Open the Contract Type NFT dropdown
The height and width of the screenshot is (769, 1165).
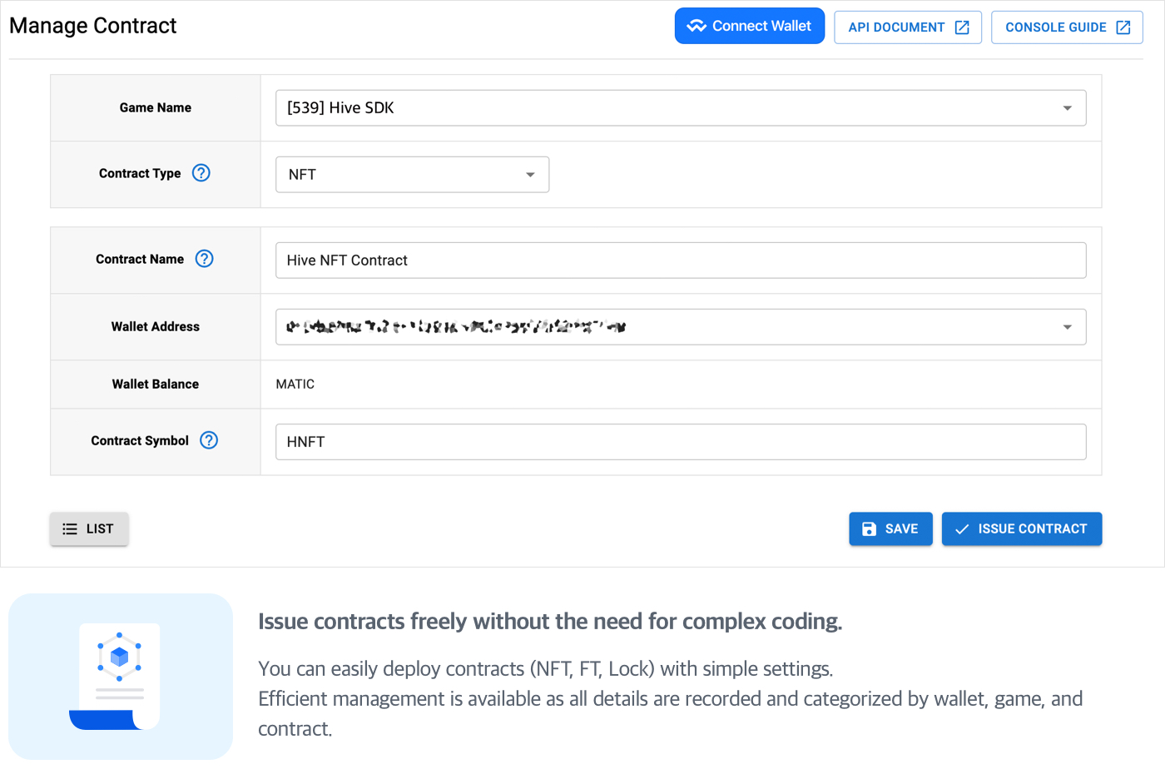coord(413,175)
